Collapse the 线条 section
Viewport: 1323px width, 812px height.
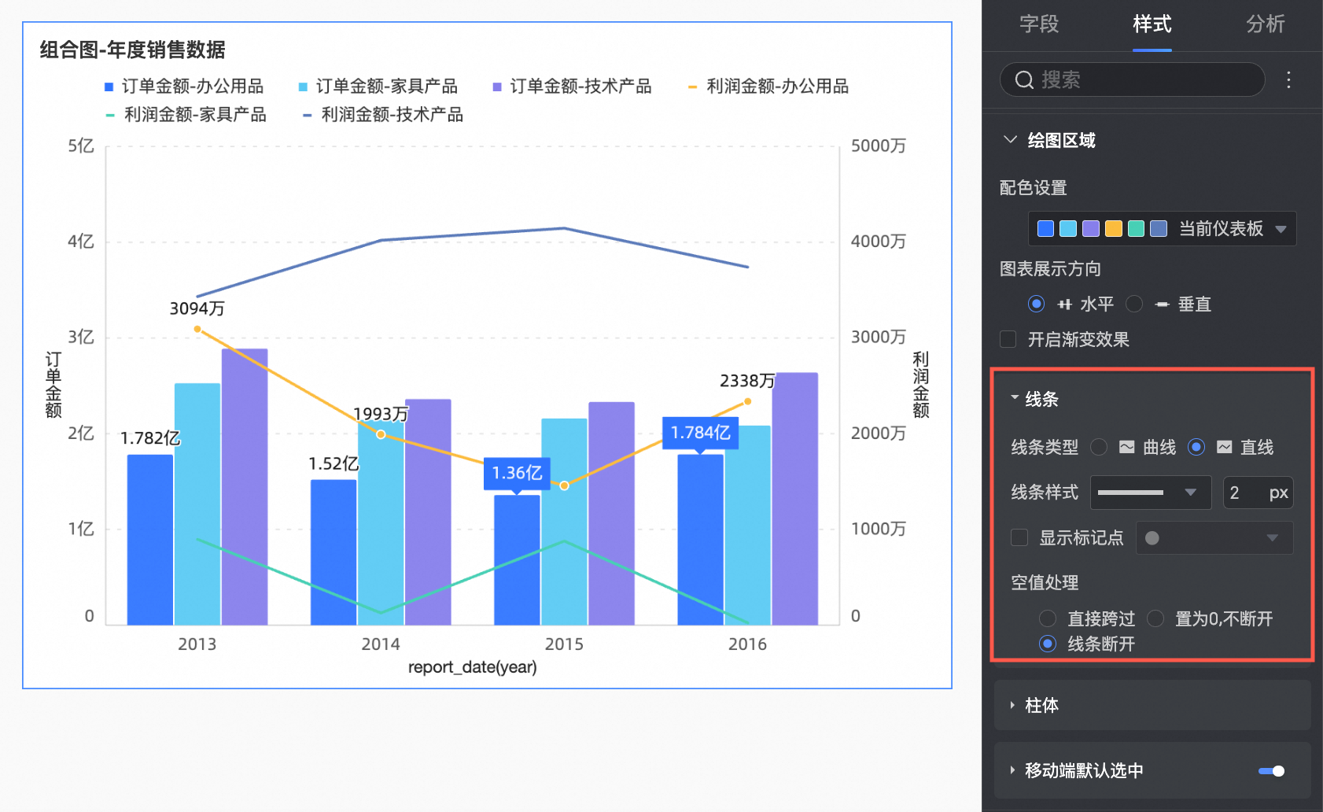1015,398
